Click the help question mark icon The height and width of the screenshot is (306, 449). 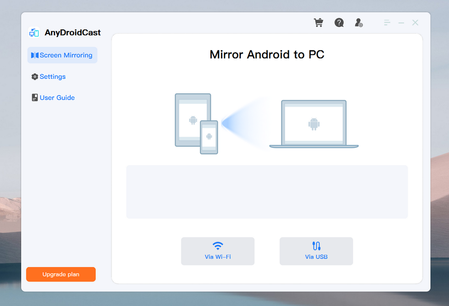point(339,23)
